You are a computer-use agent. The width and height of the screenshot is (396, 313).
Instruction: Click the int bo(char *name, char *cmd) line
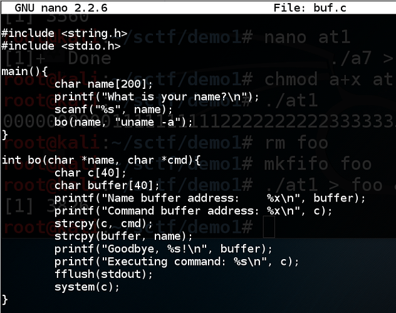[101, 160]
